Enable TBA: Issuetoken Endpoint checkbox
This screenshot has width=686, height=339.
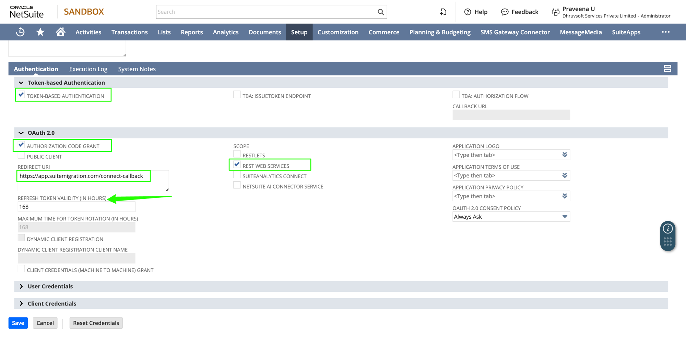click(237, 95)
